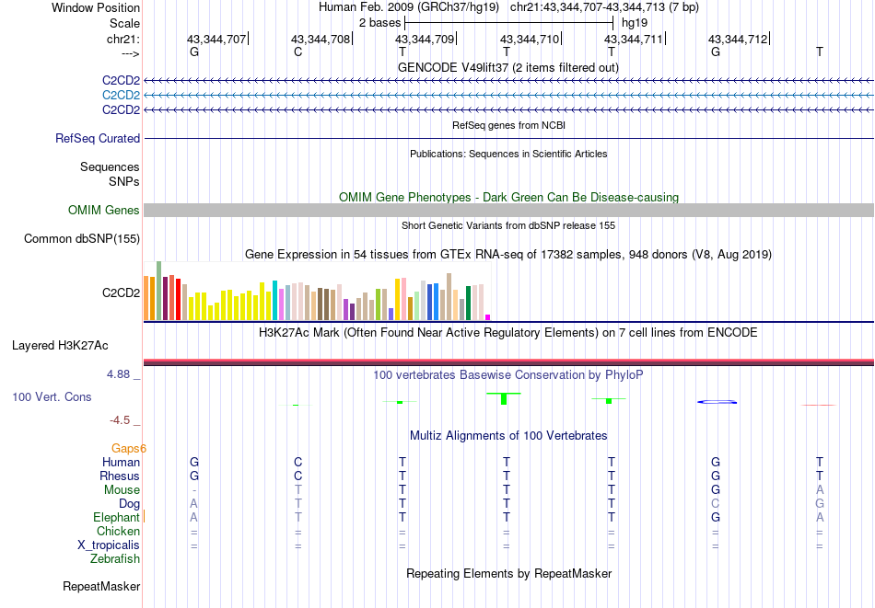
Task: Click the 4.88 conservation scale value
Action: pyautogui.click(x=118, y=374)
